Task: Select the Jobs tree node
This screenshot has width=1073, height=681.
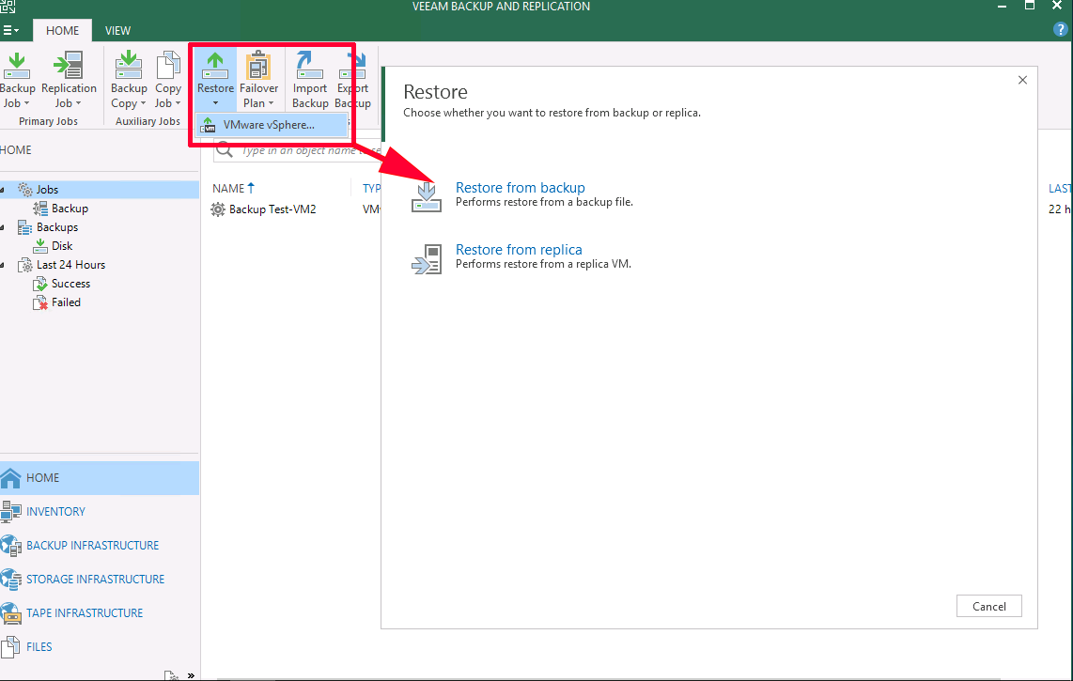Action: (x=47, y=190)
